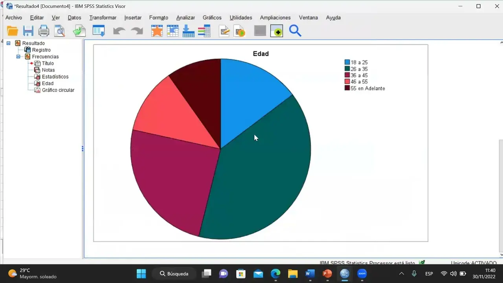Click the Save document toolbar icon
Viewport: 503px width, 283px height.
pos(28,31)
